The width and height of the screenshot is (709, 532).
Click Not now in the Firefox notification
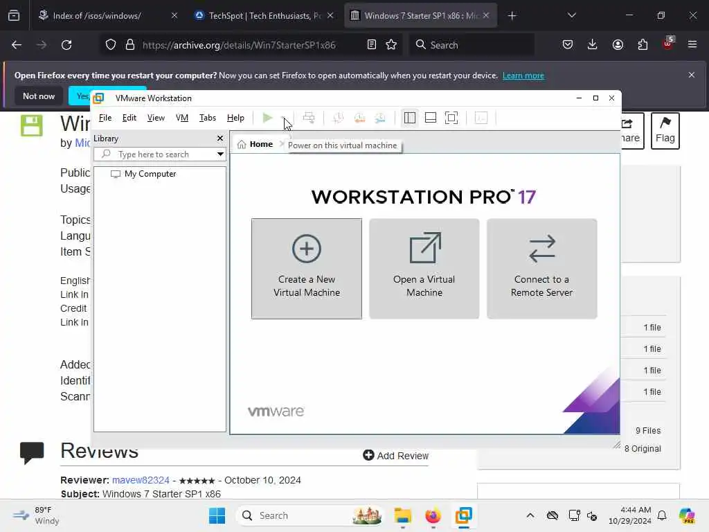pyautogui.click(x=39, y=96)
